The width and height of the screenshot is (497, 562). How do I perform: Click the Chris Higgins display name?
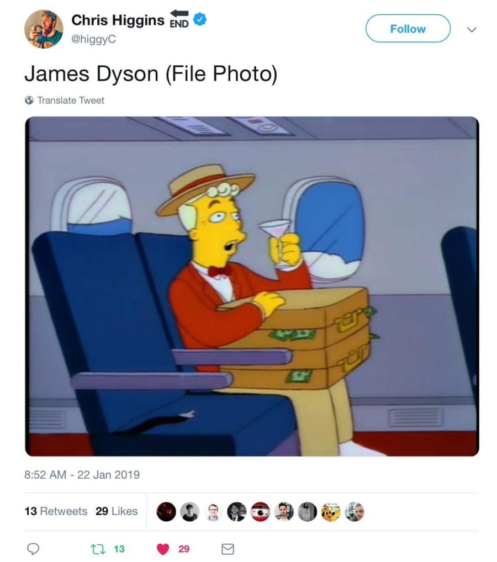point(118,20)
